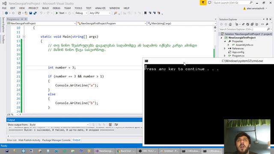274x154 pixels.
Task: Click the View Code icon in Solution Explorer
Action: [x=262, y=24]
